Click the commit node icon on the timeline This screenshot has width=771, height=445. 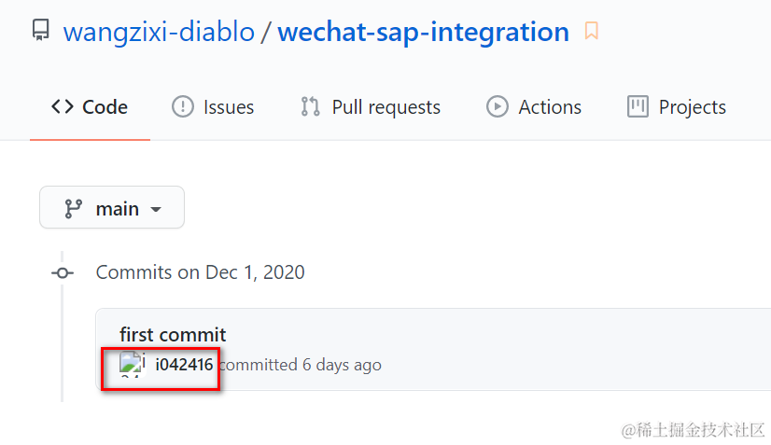tap(63, 272)
